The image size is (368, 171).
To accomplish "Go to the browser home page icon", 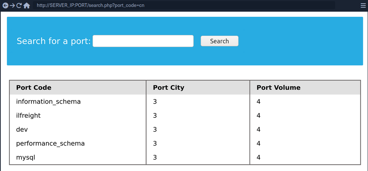I will [27, 5].
